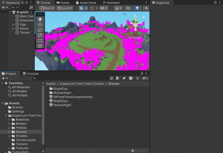Toggle scene gizmo rotation lock
This screenshot has height=153, width=223.
coord(144,17)
